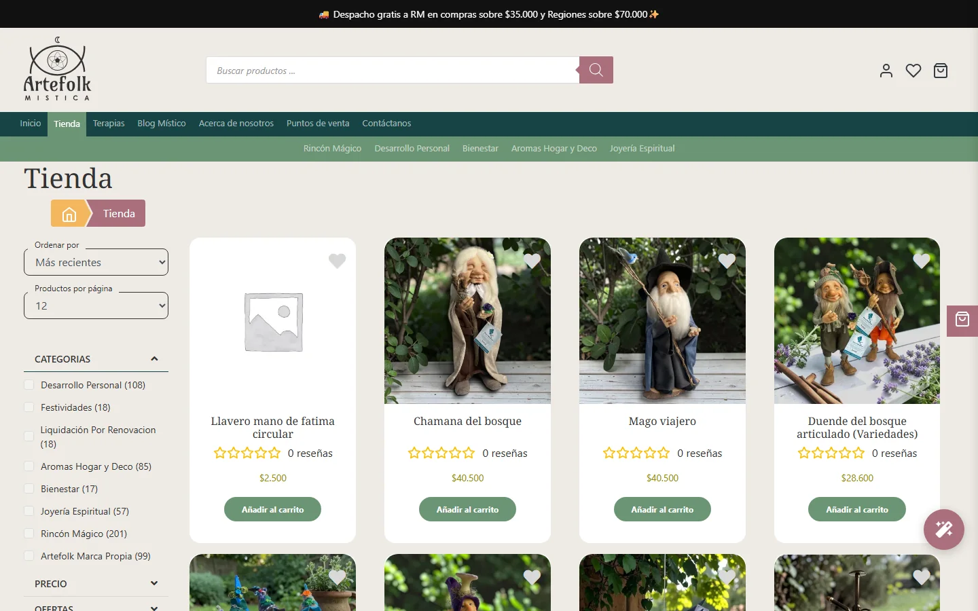This screenshot has width=978, height=611.
Task: Check the Festividades category
Action: (29, 407)
